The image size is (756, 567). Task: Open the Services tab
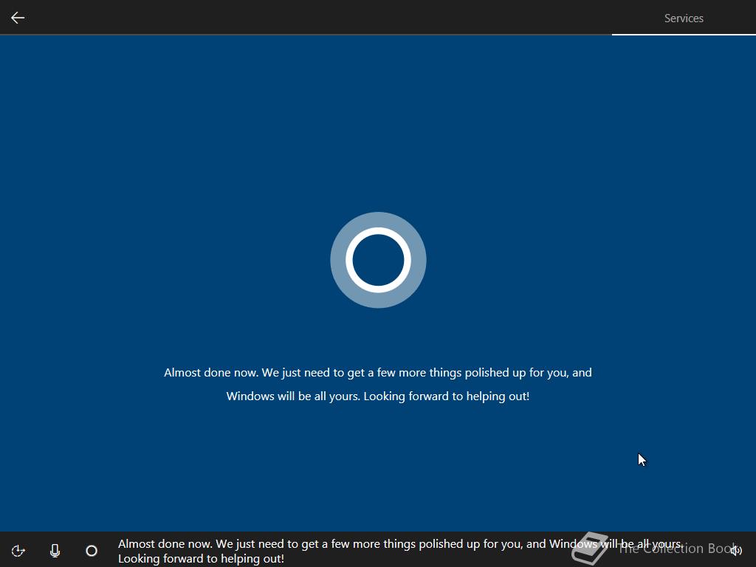click(683, 18)
